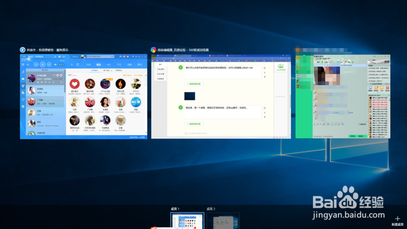Play the KTV必点曲 radio station

pos(105,84)
